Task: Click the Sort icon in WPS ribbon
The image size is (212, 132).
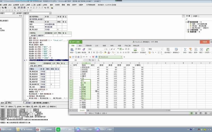Action: pos(196,49)
